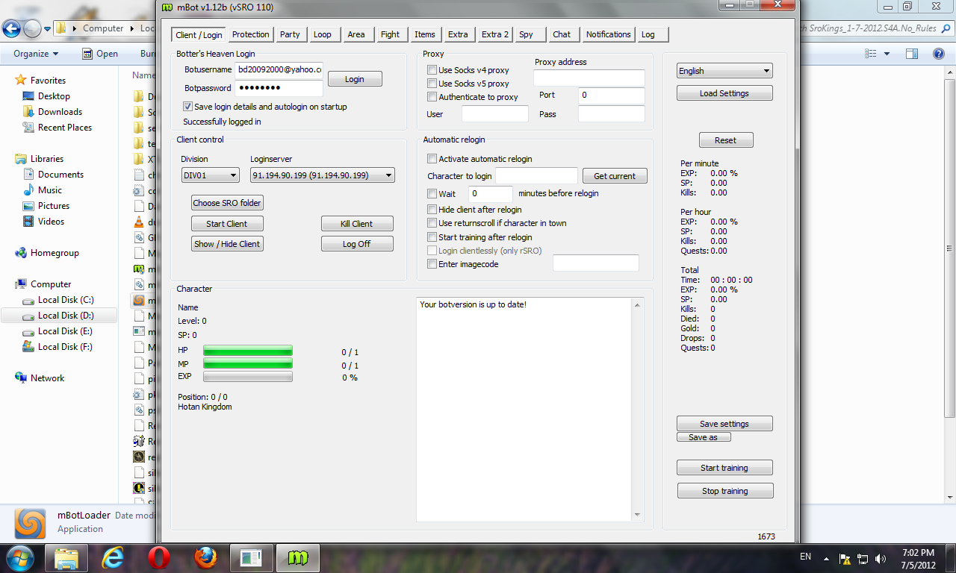Click the change view list icon in Explorer
Viewport: 956px width, 573px height.
click(x=870, y=54)
